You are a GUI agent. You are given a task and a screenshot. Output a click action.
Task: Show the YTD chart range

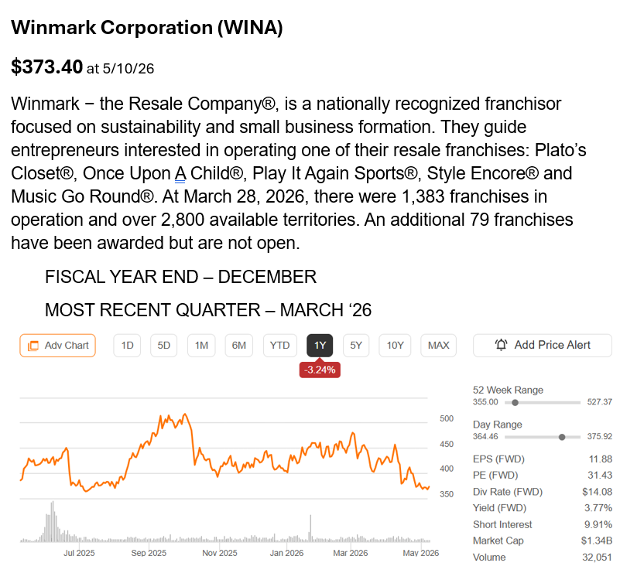point(280,346)
